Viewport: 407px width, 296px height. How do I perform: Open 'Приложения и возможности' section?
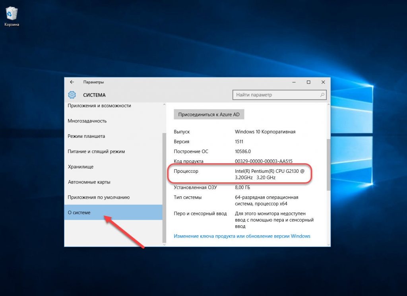point(99,106)
